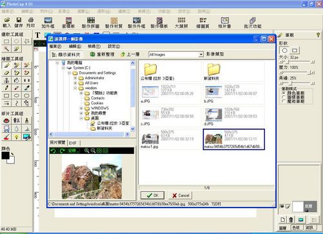Click the new layer page icon

(x=283, y=220)
